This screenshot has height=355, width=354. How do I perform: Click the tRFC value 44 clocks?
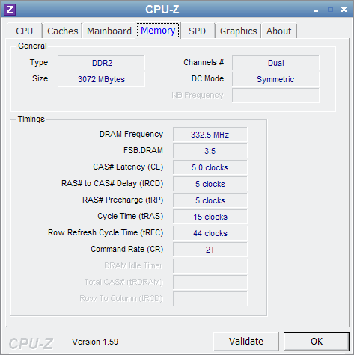click(x=210, y=233)
